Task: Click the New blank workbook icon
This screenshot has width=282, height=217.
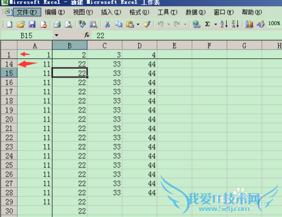Action: 10,24
